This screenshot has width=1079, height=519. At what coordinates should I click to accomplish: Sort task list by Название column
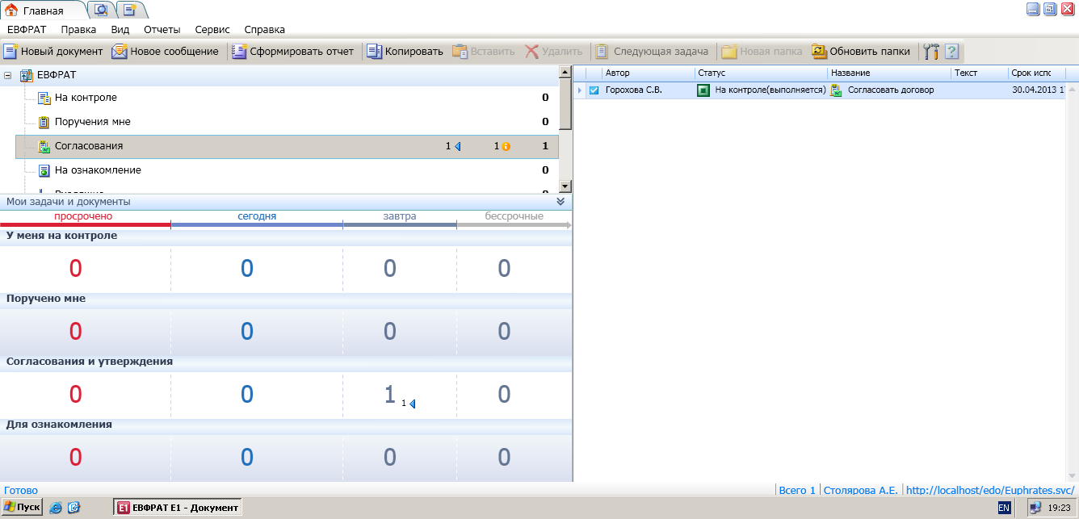click(x=889, y=73)
